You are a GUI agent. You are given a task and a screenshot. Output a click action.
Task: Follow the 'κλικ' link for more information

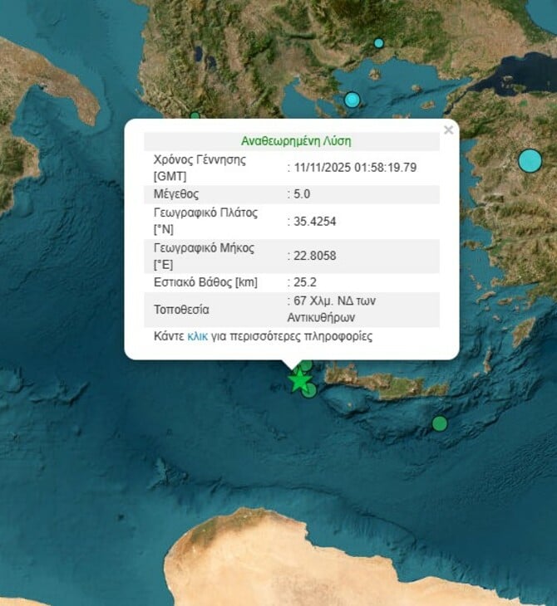197,336
